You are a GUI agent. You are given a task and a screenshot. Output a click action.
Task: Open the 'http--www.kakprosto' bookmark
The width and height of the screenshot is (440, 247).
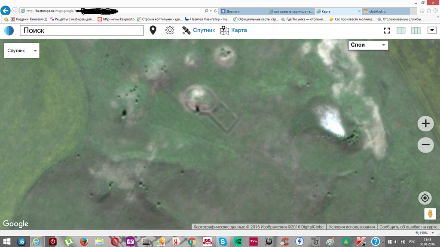pos(116,19)
